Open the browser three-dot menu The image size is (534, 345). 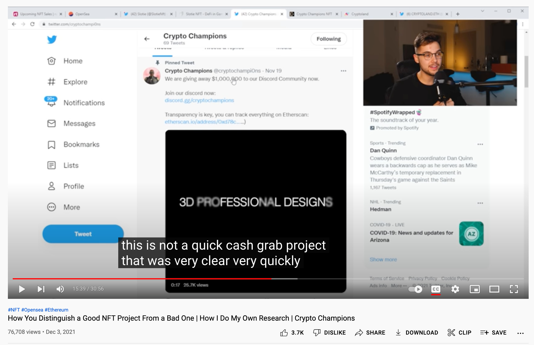click(523, 24)
